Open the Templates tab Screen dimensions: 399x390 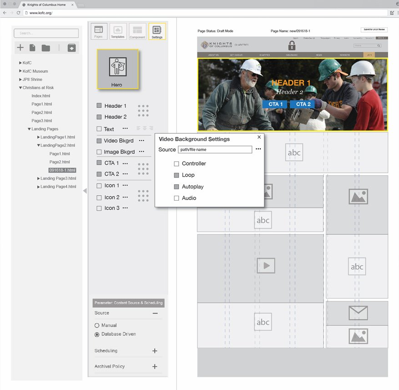point(118,31)
